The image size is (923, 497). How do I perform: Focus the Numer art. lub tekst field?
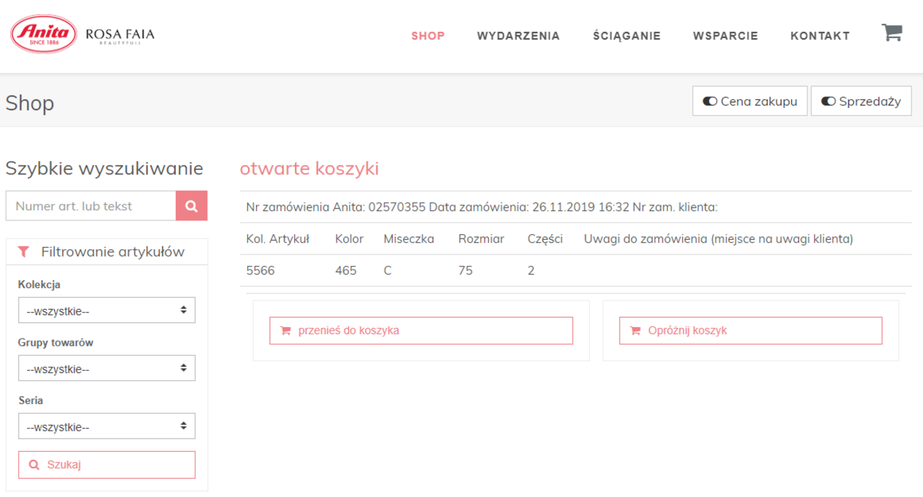[x=91, y=206]
